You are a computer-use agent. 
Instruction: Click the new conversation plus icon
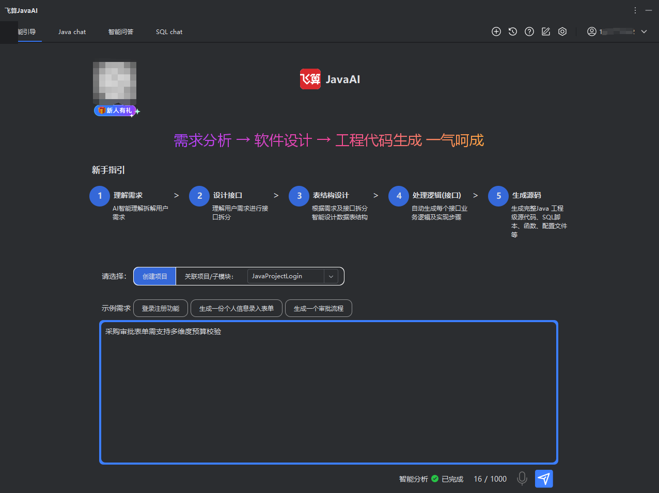click(496, 31)
